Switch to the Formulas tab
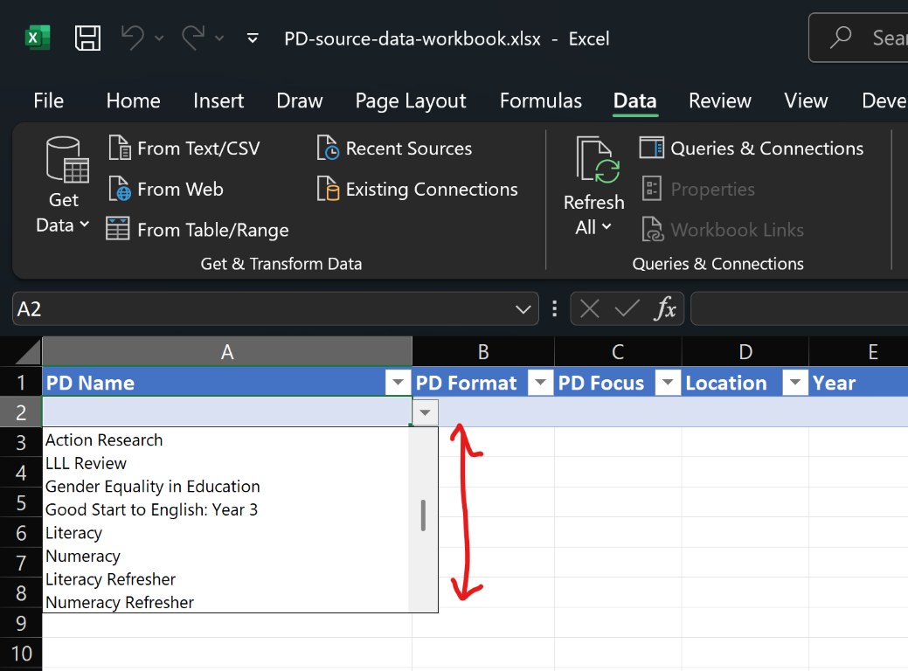Viewport: 908px width, 671px height. pyautogui.click(x=540, y=101)
